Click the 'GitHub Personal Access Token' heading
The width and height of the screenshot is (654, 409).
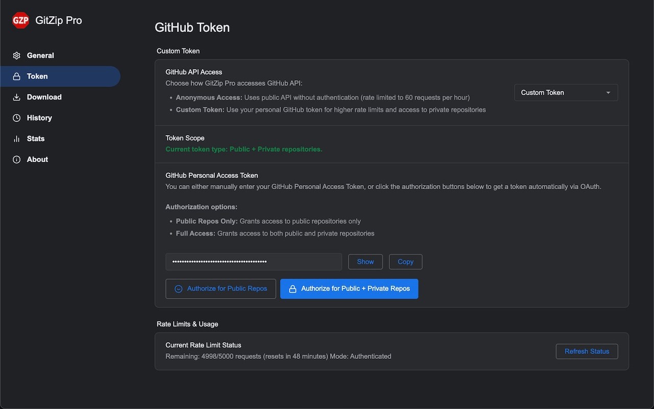tap(212, 175)
